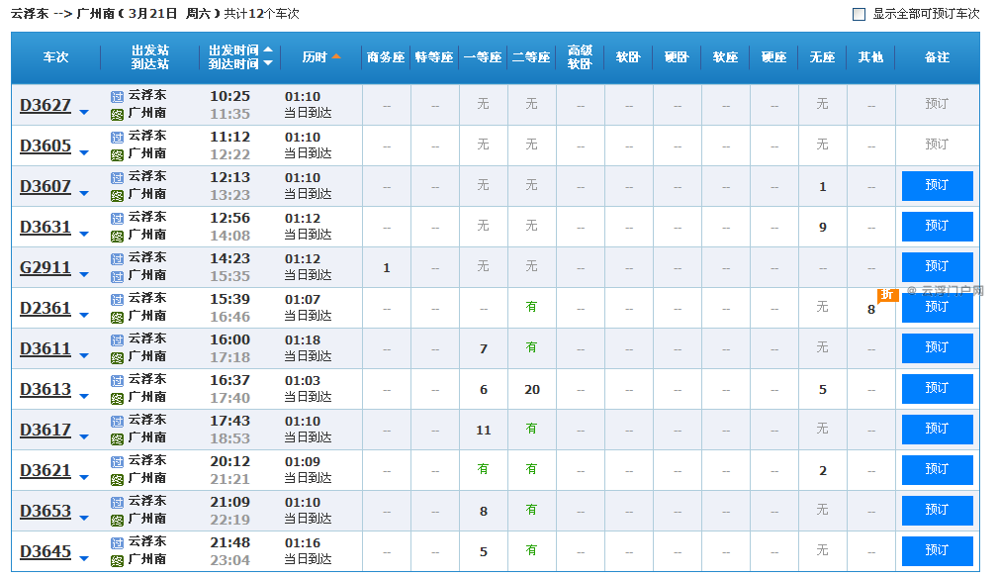
Task: Book train D3621 with 预订 button
Action: (x=937, y=470)
